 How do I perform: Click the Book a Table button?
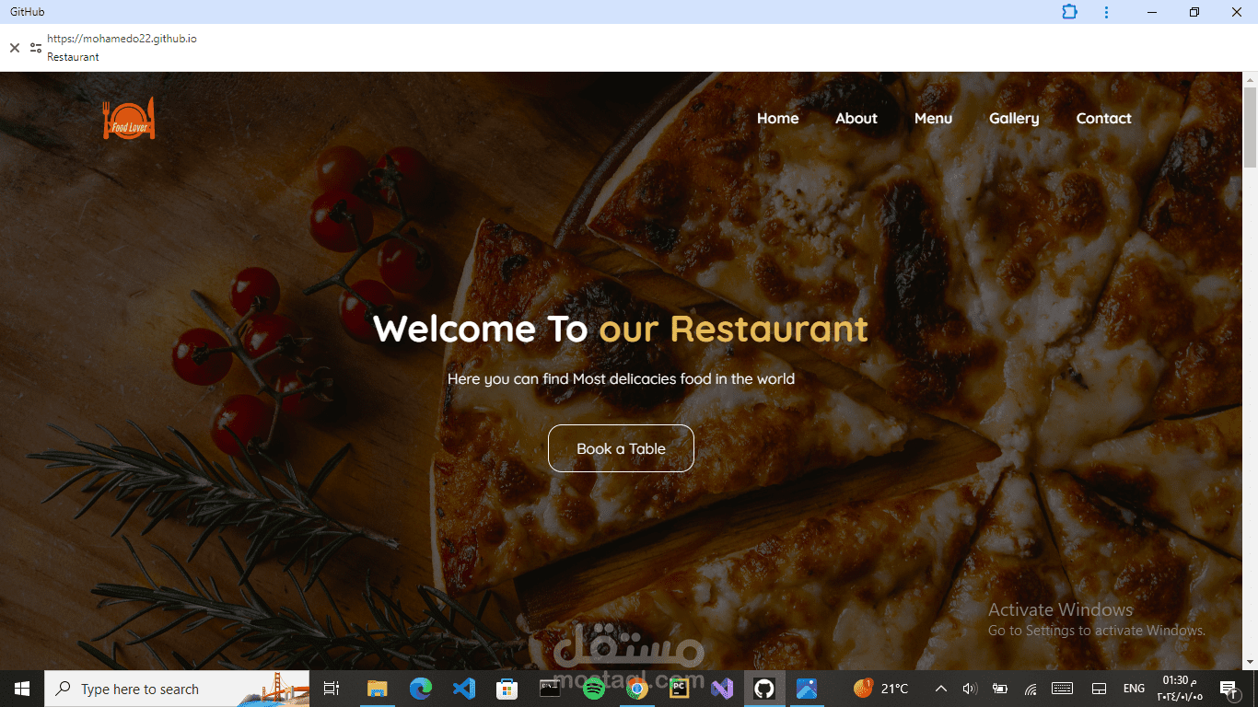(621, 448)
